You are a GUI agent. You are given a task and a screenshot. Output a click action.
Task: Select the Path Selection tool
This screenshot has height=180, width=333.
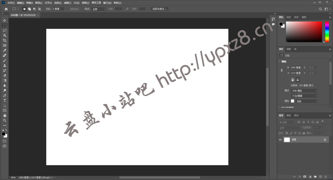[5, 105]
